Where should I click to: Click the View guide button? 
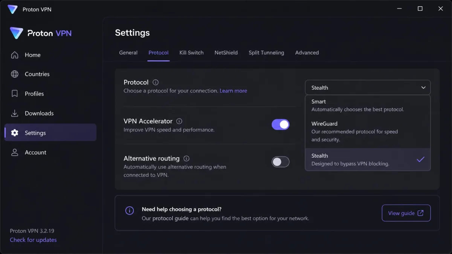406,213
